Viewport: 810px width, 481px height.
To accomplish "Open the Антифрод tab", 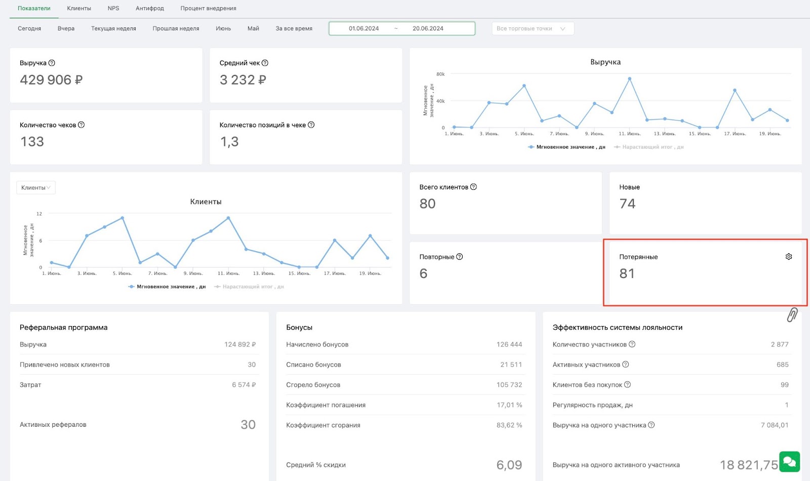I will (150, 8).
